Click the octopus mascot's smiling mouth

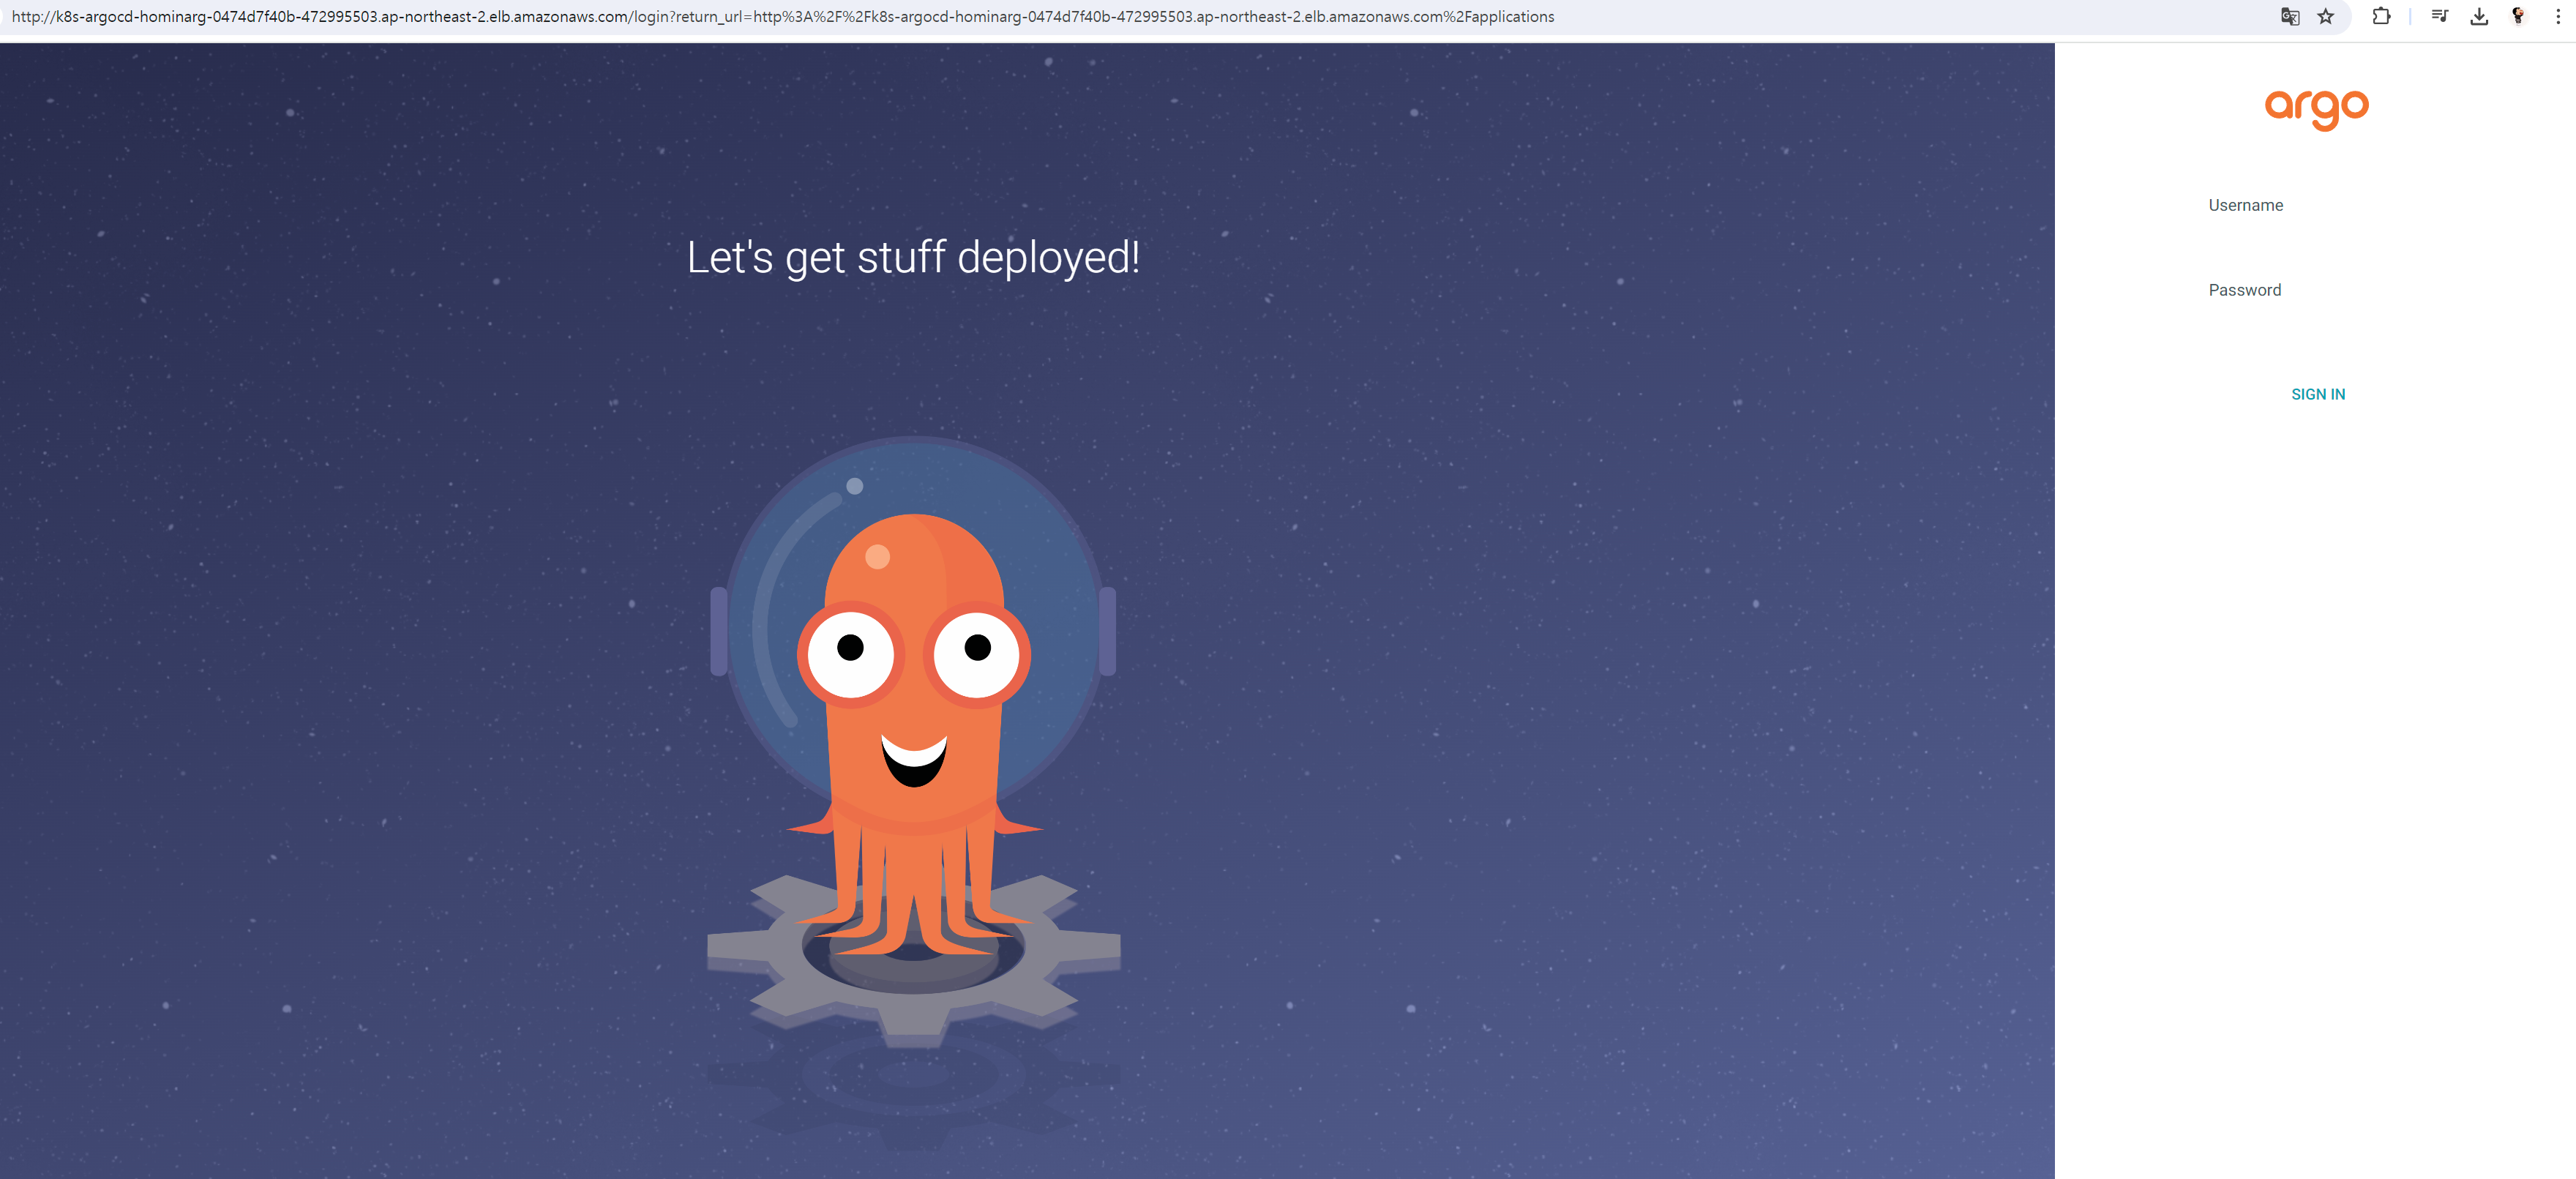coord(914,760)
